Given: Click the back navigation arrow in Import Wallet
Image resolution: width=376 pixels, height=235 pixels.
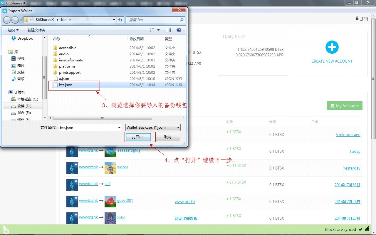Looking at the screenshot, I should [7, 20].
